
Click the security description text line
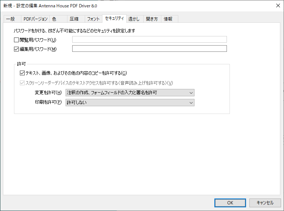74,31
